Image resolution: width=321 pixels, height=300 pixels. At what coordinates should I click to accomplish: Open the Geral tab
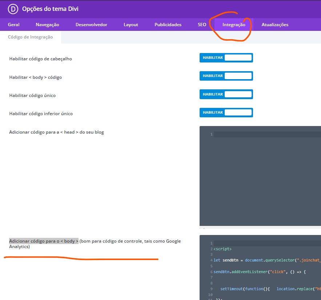pyautogui.click(x=14, y=25)
